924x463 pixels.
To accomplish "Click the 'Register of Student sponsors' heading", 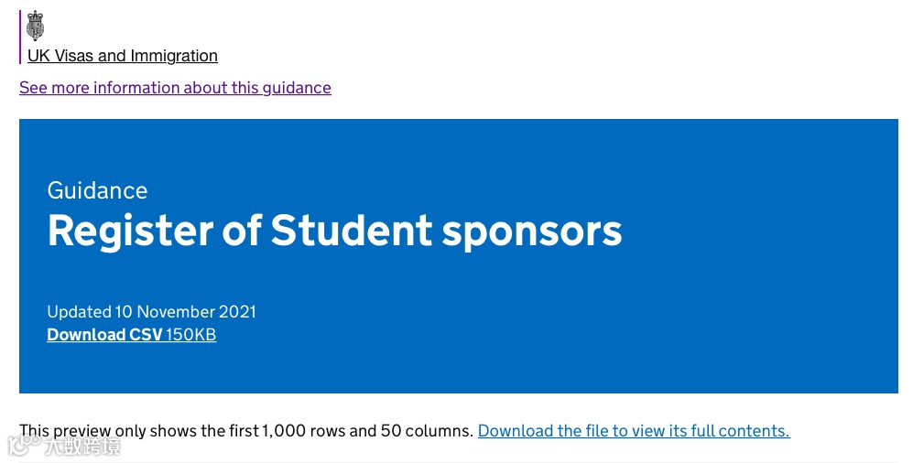I will 334,231.
